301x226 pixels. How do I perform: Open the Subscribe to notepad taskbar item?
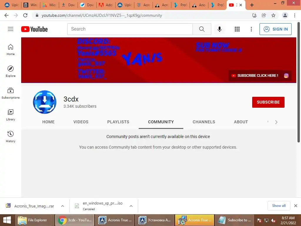pos(235,220)
